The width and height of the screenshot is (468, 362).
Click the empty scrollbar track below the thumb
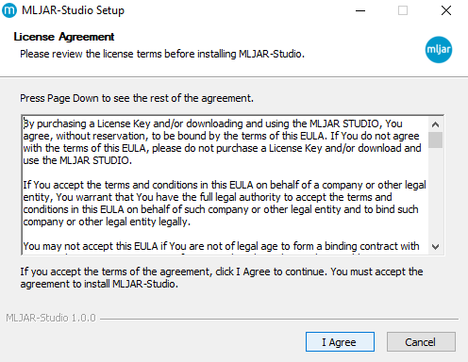pyautogui.click(x=435, y=193)
